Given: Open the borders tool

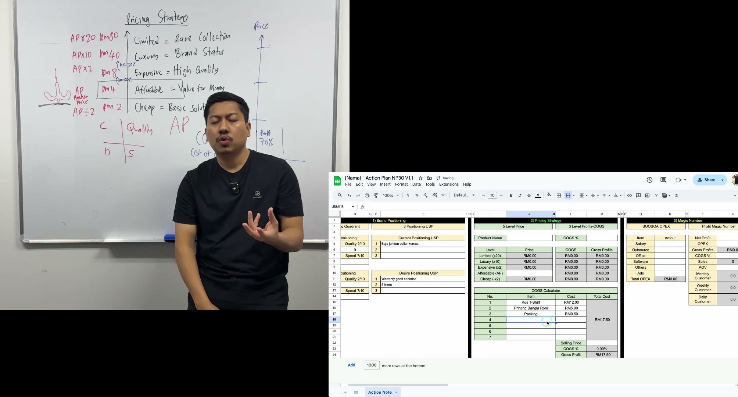Looking at the screenshot, I should [559, 196].
